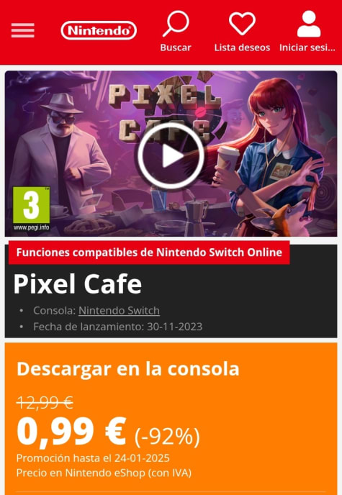Follow the 'Nintendo Switch' console link
Image resolution: width=342 pixels, height=495 pixels.
[119, 311]
